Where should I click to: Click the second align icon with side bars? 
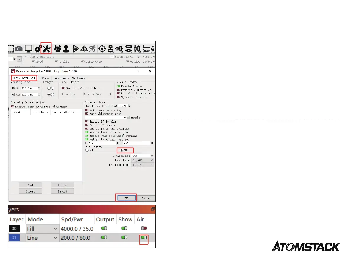119,48
